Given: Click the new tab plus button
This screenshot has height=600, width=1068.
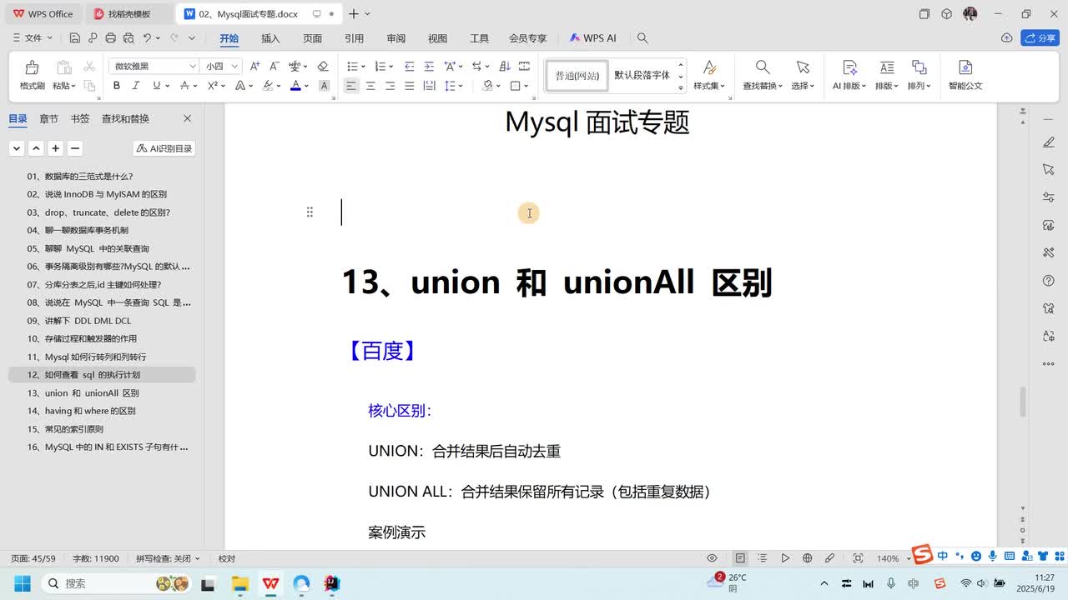Looking at the screenshot, I should pos(354,14).
